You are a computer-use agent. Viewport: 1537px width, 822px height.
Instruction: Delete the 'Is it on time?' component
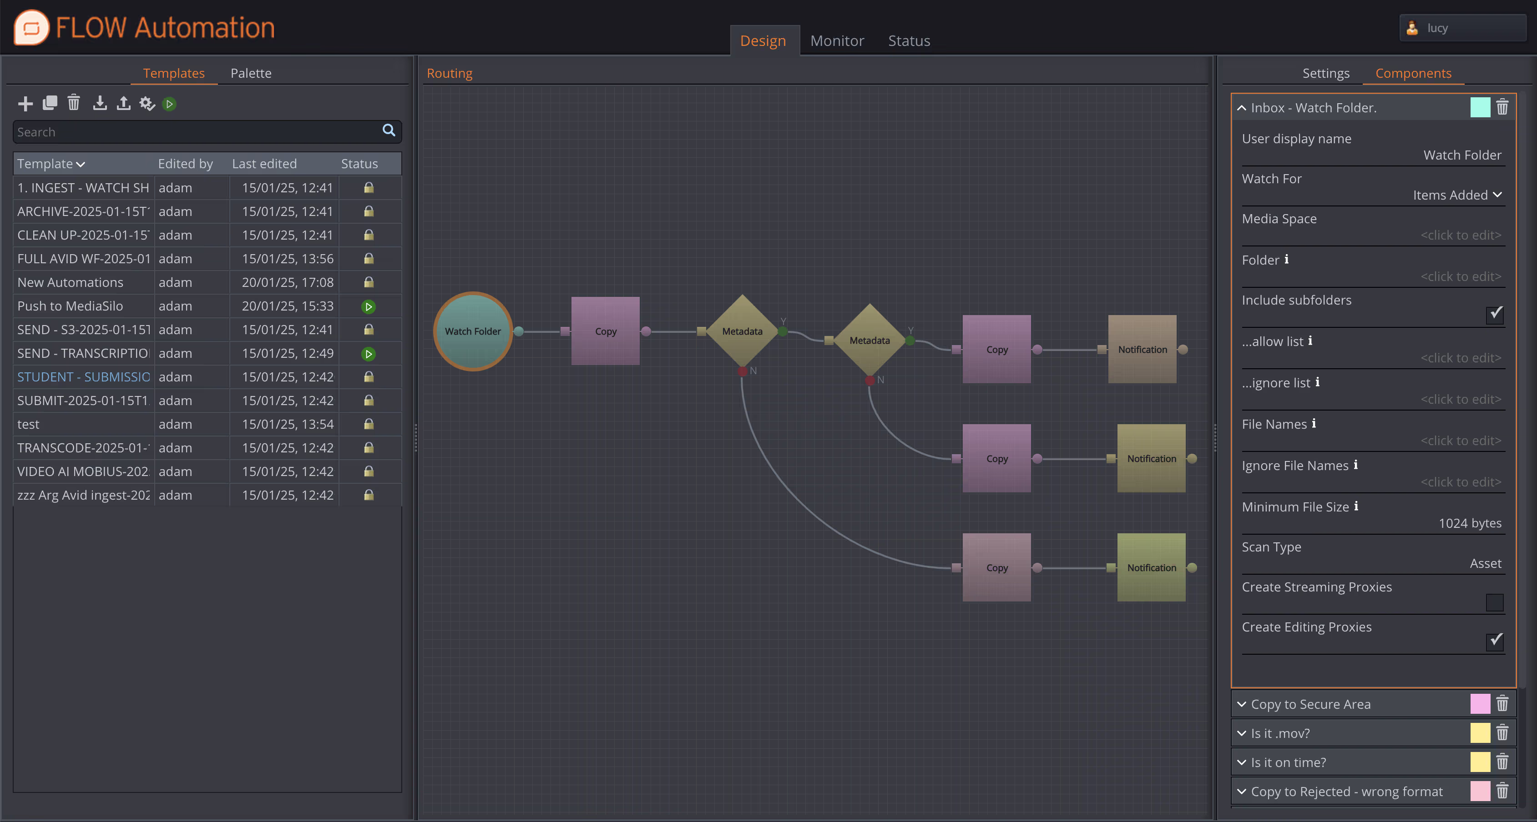(1502, 762)
